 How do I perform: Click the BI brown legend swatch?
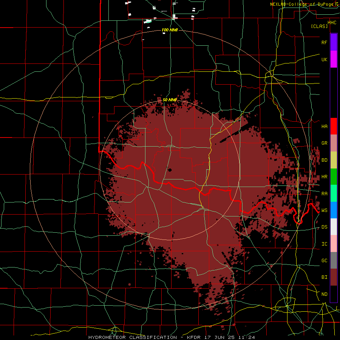tap(334, 277)
